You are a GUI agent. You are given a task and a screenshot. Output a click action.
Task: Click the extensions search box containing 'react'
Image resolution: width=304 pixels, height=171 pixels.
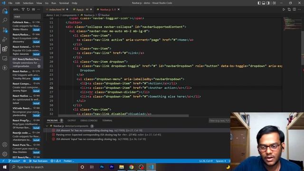27,17
